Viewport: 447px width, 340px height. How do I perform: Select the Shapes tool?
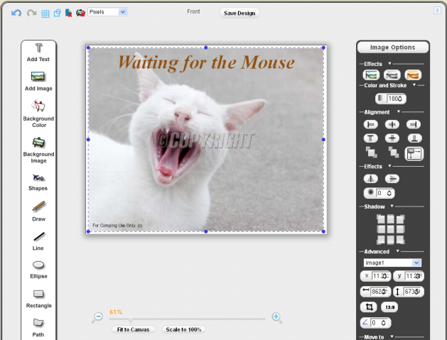[38, 177]
